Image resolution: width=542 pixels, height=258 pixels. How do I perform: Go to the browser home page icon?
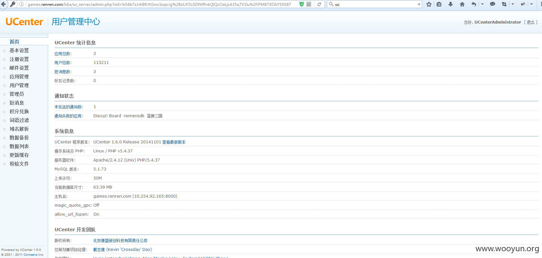click(462, 4)
